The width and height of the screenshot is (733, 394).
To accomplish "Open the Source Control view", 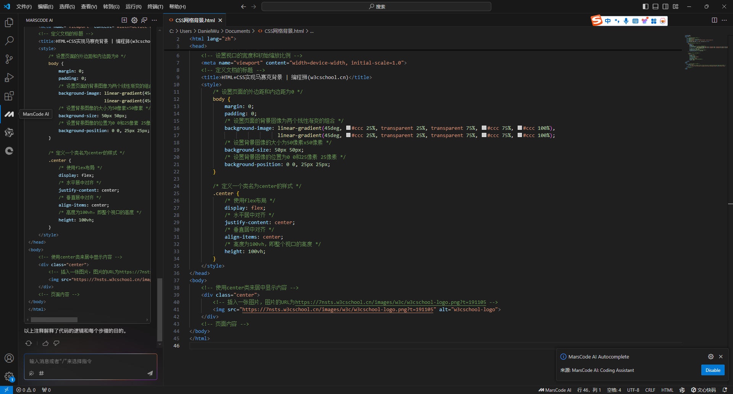I will click(x=9, y=59).
